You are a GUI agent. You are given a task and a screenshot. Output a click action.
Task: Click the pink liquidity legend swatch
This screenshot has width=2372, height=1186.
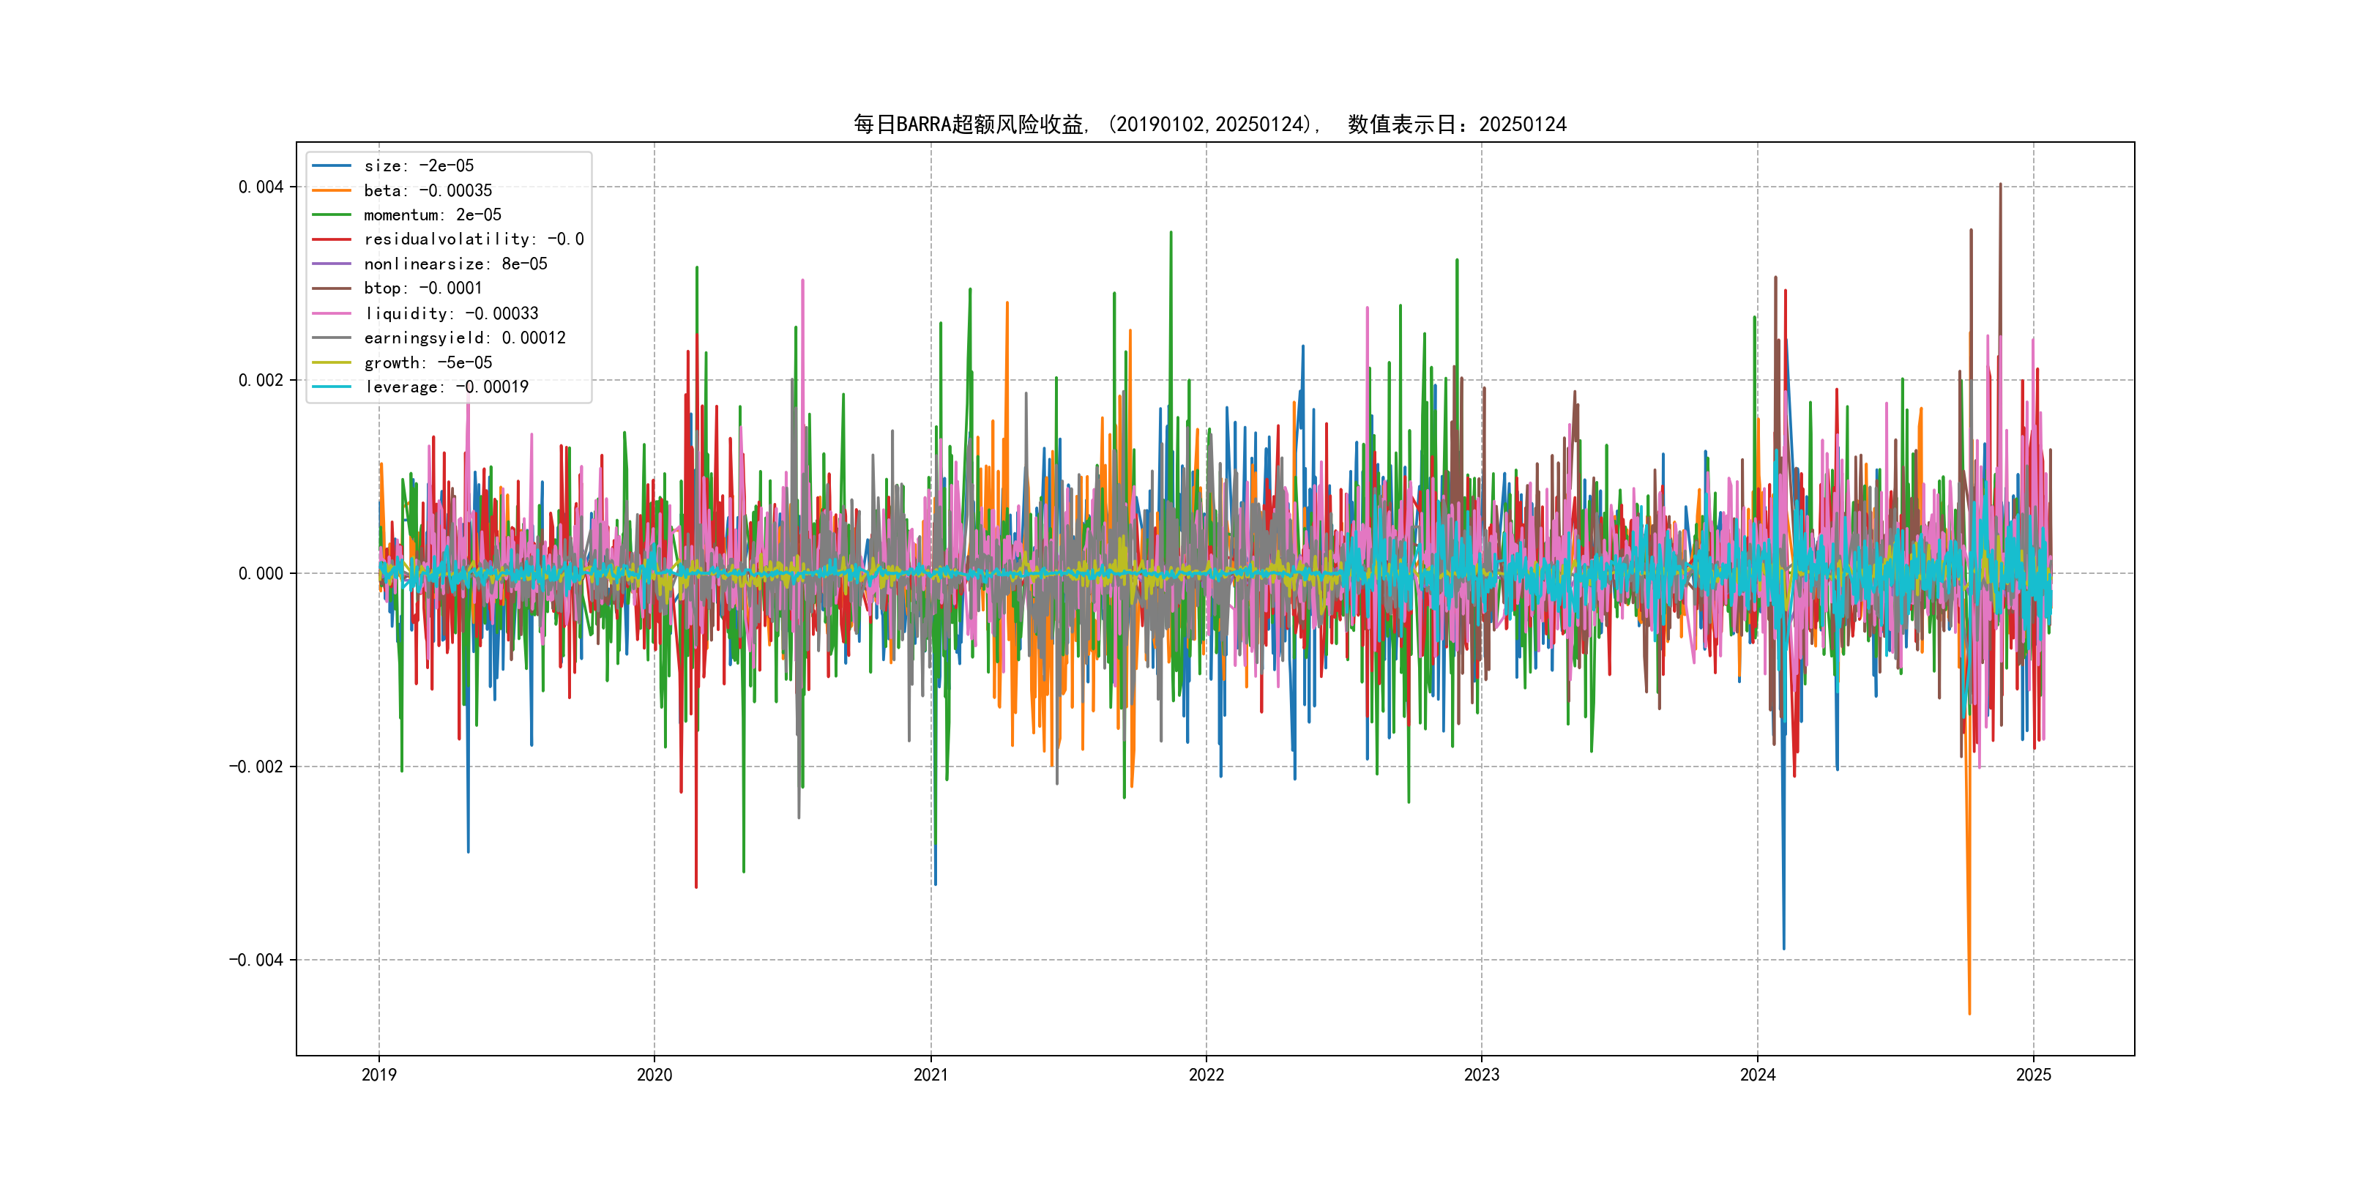(x=332, y=313)
